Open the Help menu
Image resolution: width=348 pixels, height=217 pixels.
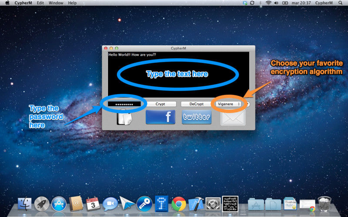[72, 3]
